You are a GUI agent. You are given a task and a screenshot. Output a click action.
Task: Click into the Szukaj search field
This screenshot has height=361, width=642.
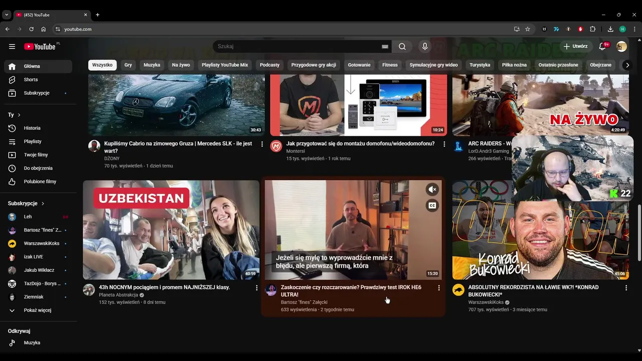[298, 47]
